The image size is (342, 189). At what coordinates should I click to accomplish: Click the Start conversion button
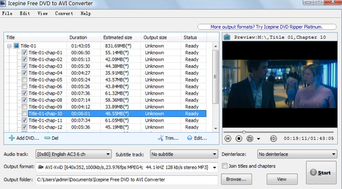pyautogui.click(x=321, y=173)
